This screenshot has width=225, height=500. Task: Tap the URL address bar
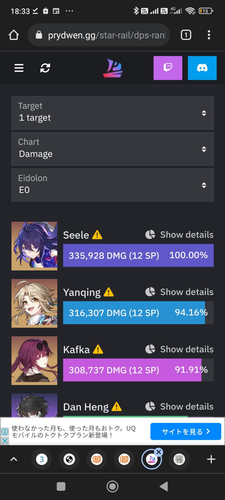pos(99,35)
